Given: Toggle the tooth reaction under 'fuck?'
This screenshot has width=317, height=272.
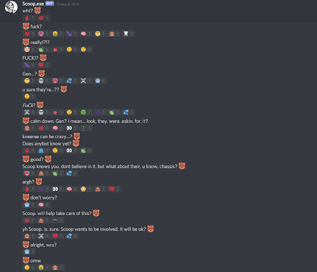Looking at the screenshot, I should [128, 33].
